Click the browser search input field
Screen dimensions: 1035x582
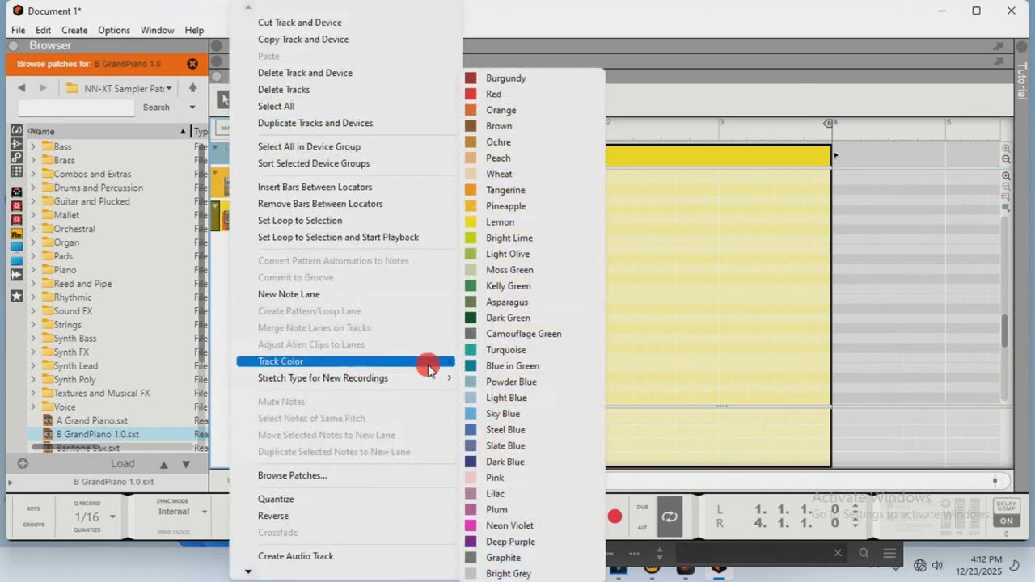[76, 108]
